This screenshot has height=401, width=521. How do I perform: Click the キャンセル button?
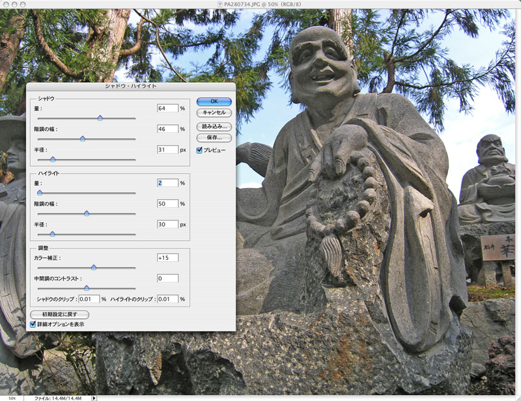[x=214, y=113]
